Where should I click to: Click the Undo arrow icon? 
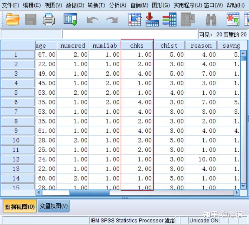point(92,20)
